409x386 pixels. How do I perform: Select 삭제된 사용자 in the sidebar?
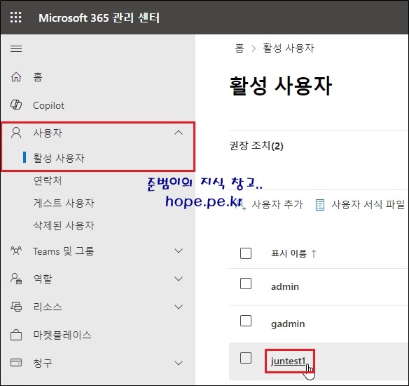(64, 225)
